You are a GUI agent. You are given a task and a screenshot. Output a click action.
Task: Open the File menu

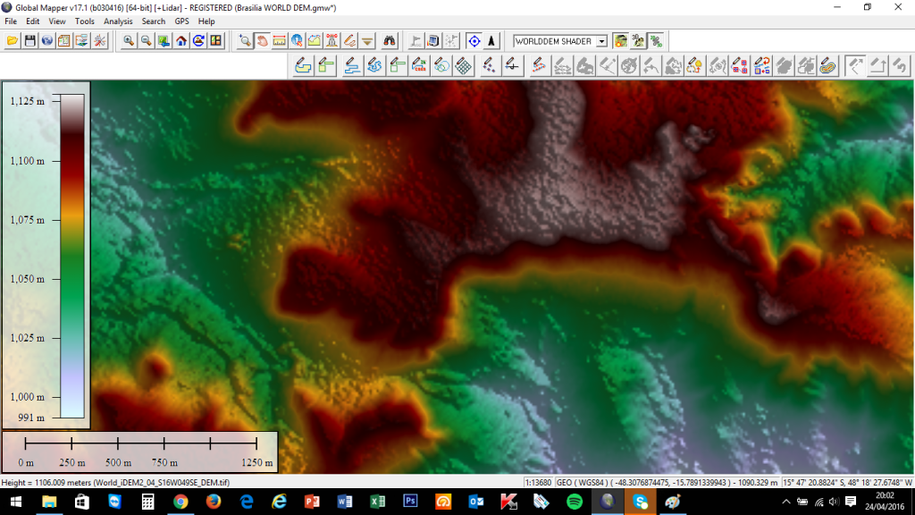pos(11,21)
